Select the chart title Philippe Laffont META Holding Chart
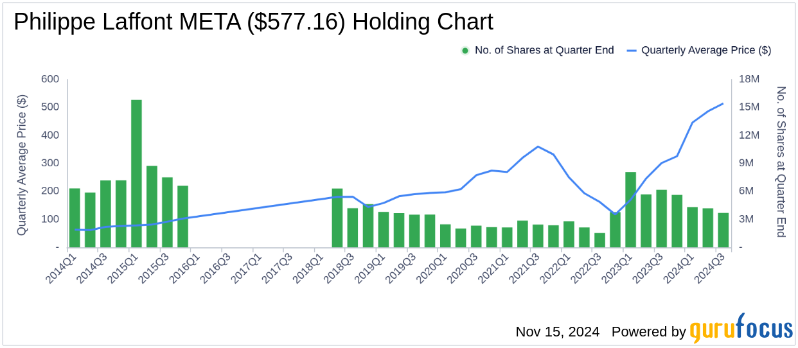Screen dimensions: 798x348 [253, 22]
